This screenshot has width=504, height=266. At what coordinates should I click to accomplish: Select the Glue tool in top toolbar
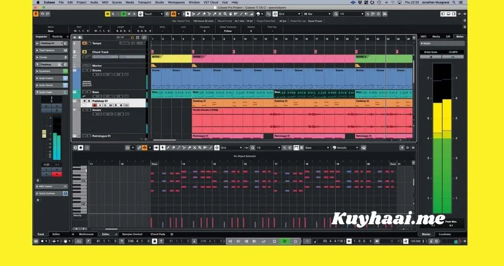tap(214, 14)
